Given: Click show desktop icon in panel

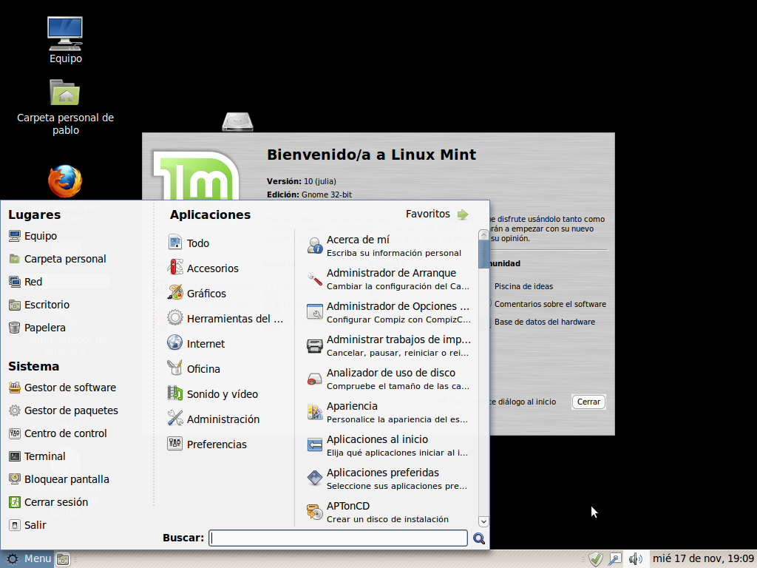Looking at the screenshot, I should coord(63,559).
